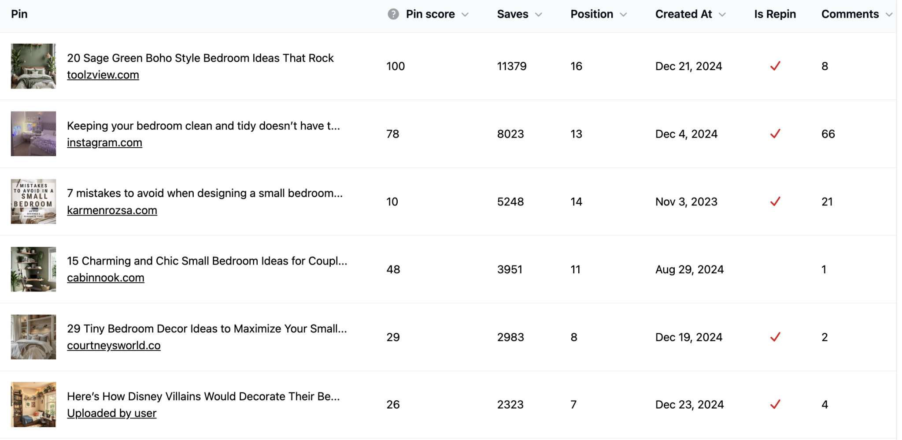The height and width of the screenshot is (440, 902).
Task: Open the Comments sort dropdown
Action: (889, 14)
